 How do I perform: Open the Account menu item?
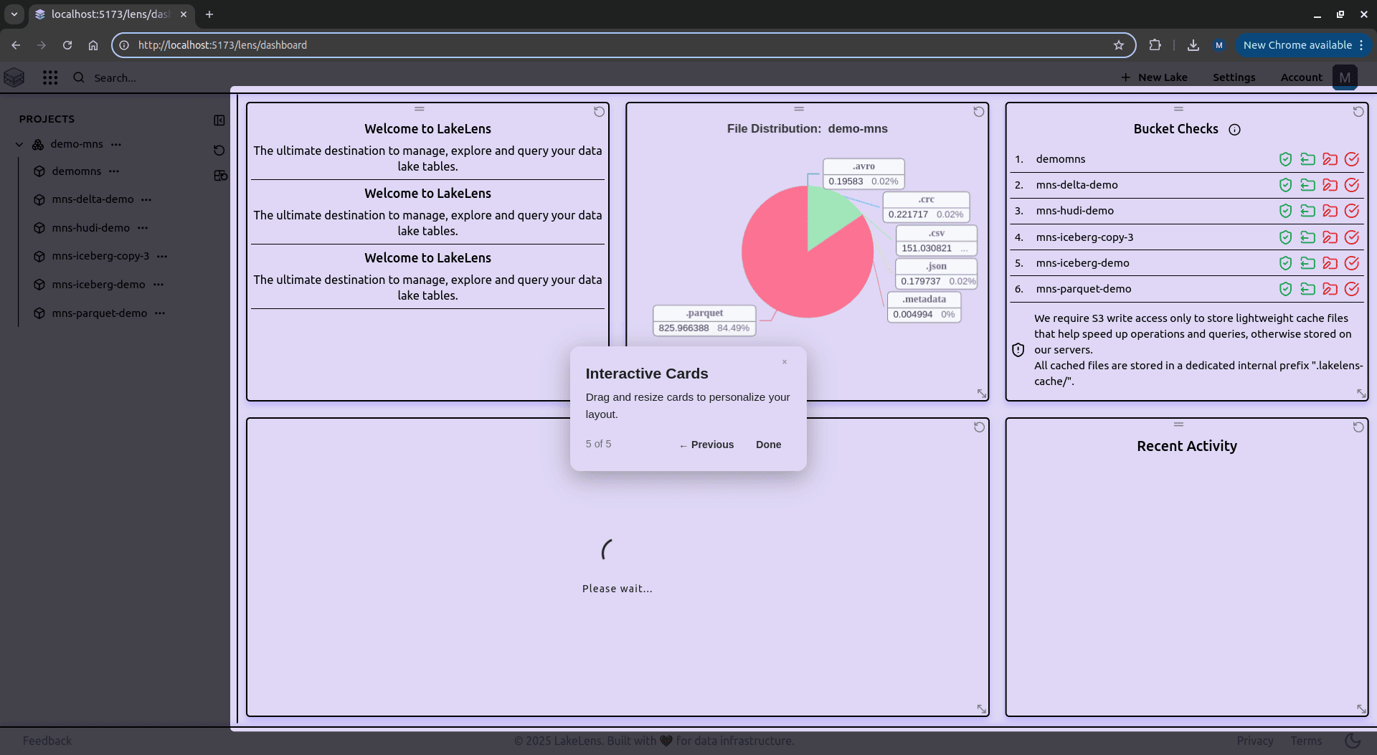tap(1301, 77)
